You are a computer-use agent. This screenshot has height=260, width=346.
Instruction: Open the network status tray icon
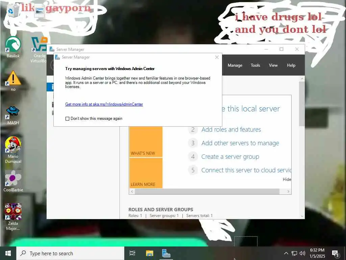click(294, 253)
